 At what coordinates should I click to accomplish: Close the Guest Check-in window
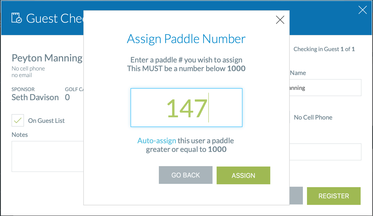coord(363,10)
